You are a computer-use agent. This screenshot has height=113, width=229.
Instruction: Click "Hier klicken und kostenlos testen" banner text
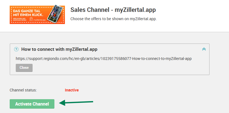click(20, 19)
